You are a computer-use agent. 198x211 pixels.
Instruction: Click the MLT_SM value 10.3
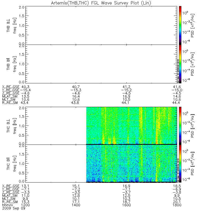tap(126, 199)
